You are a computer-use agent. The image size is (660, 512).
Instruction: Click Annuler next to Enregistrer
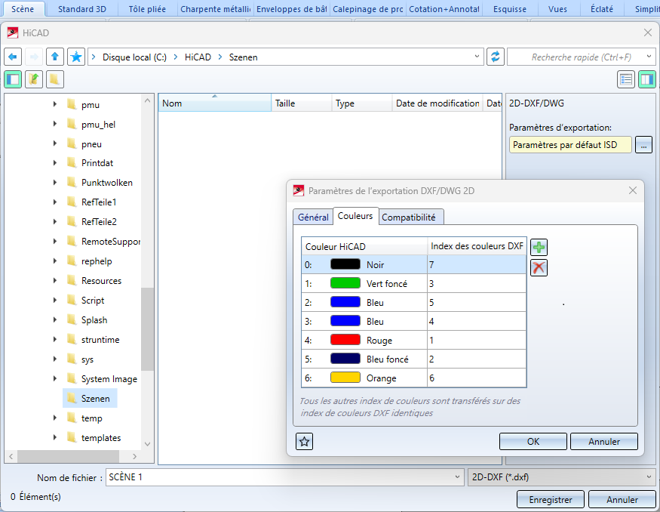(622, 499)
